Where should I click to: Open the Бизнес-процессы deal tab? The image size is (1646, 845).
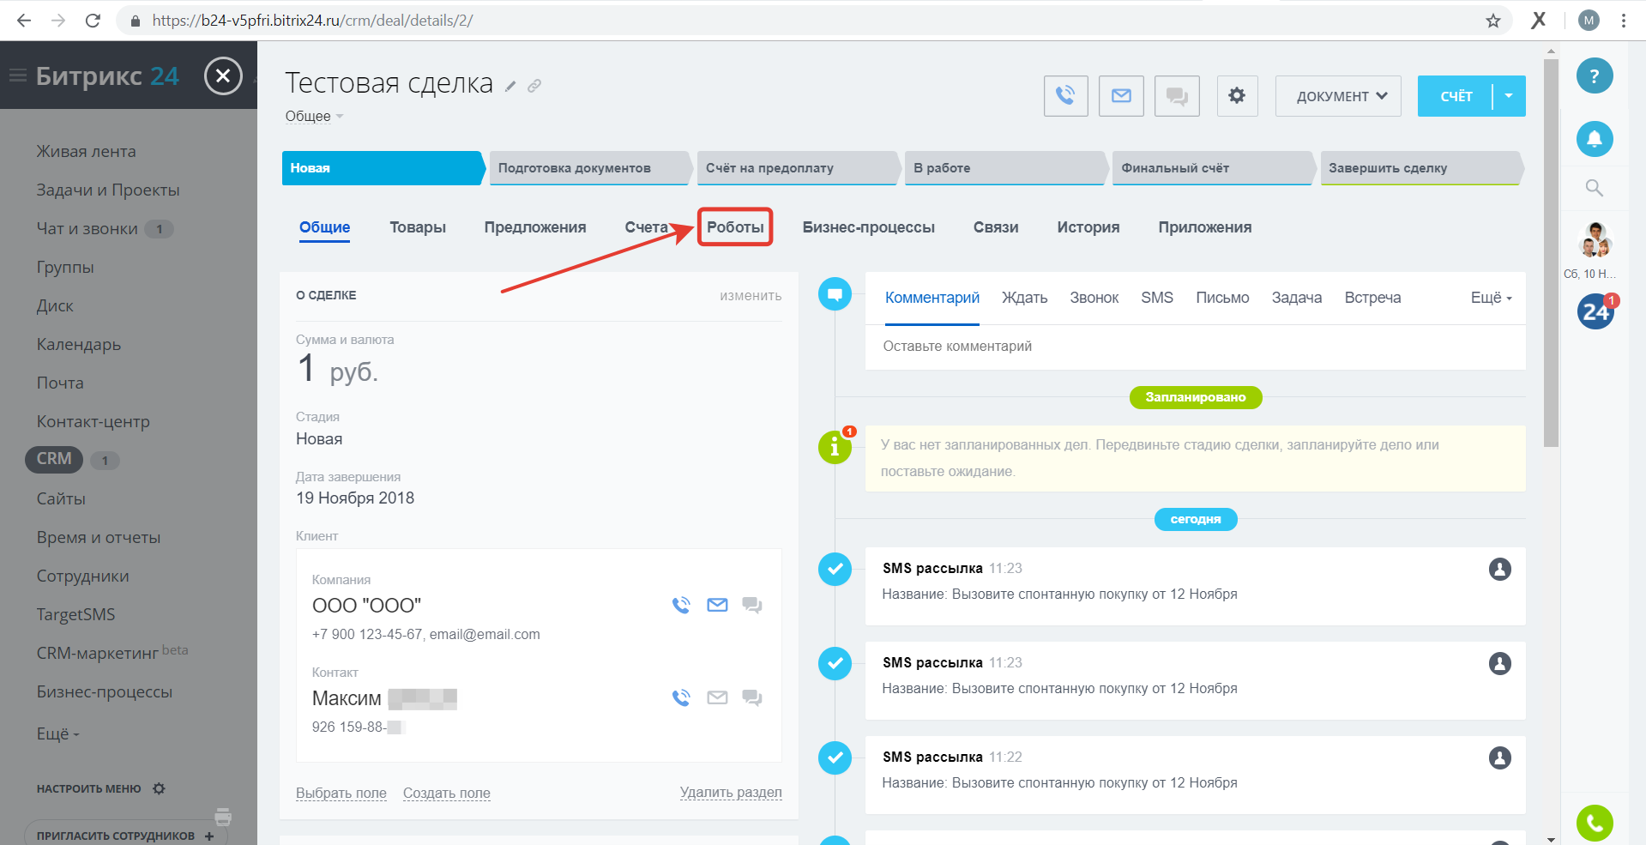point(869,227)
